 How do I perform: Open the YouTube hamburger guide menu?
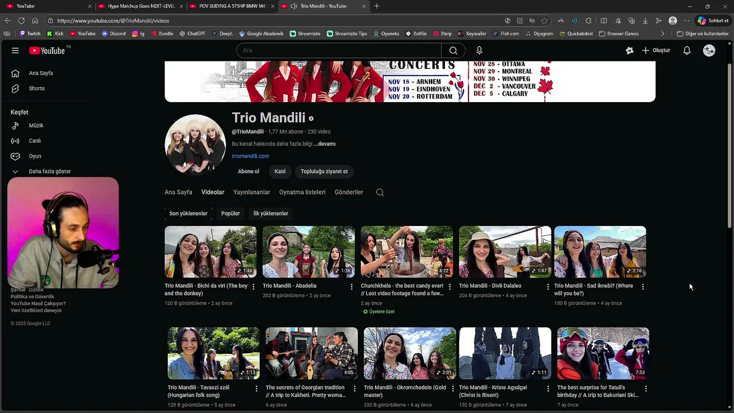15,50
